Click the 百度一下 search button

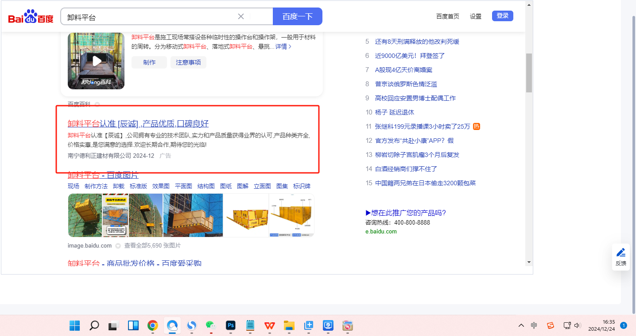point(298,16)
